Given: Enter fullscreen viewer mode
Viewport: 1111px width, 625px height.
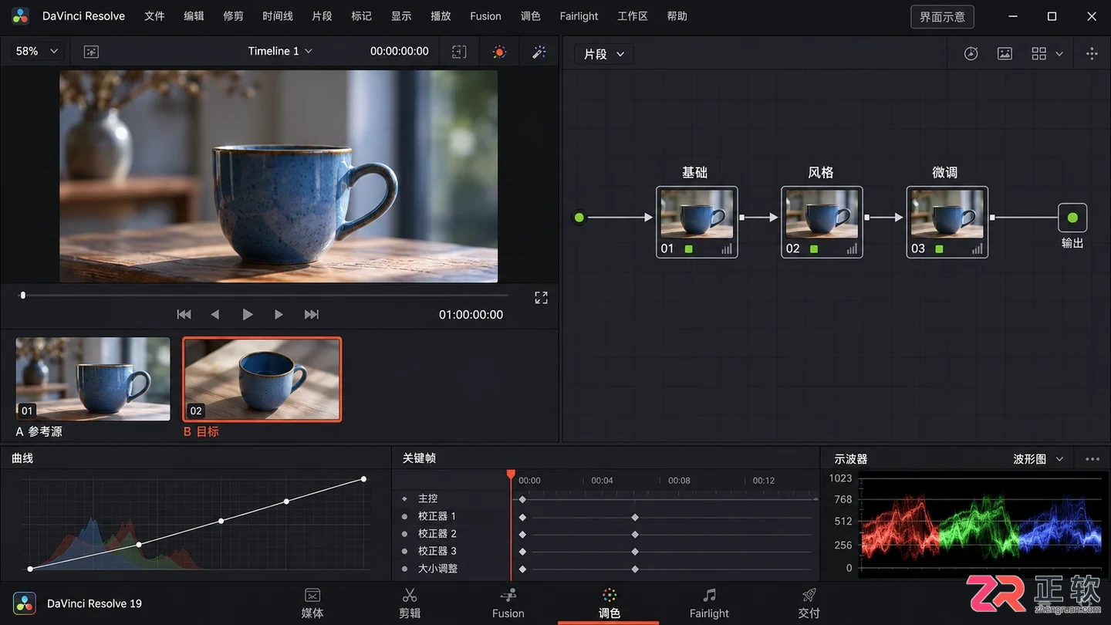Looking at the screenshot, I should point(542,298).
